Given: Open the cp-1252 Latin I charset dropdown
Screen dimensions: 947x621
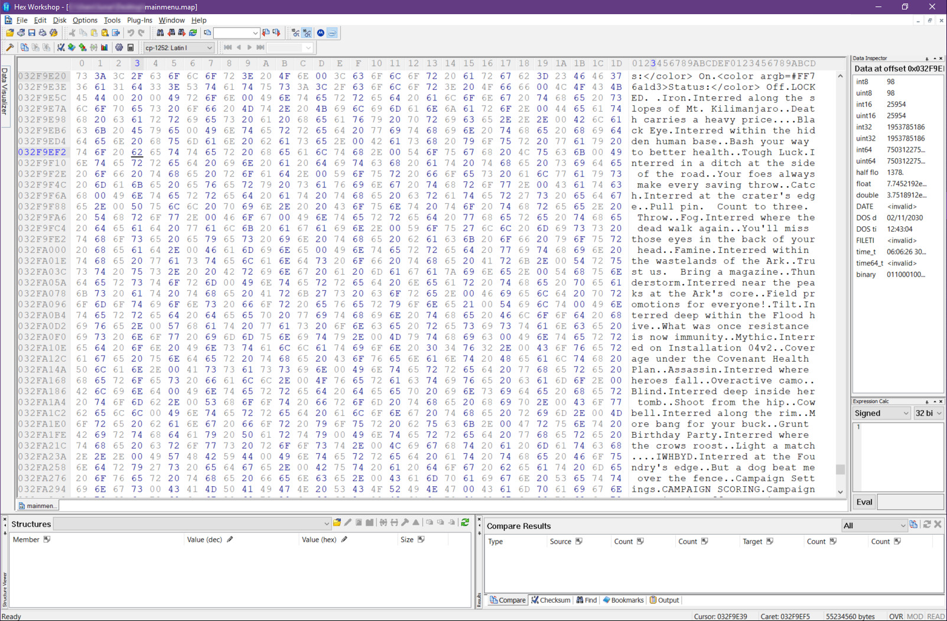Looking at the screenshot, I should pos(178,48).
